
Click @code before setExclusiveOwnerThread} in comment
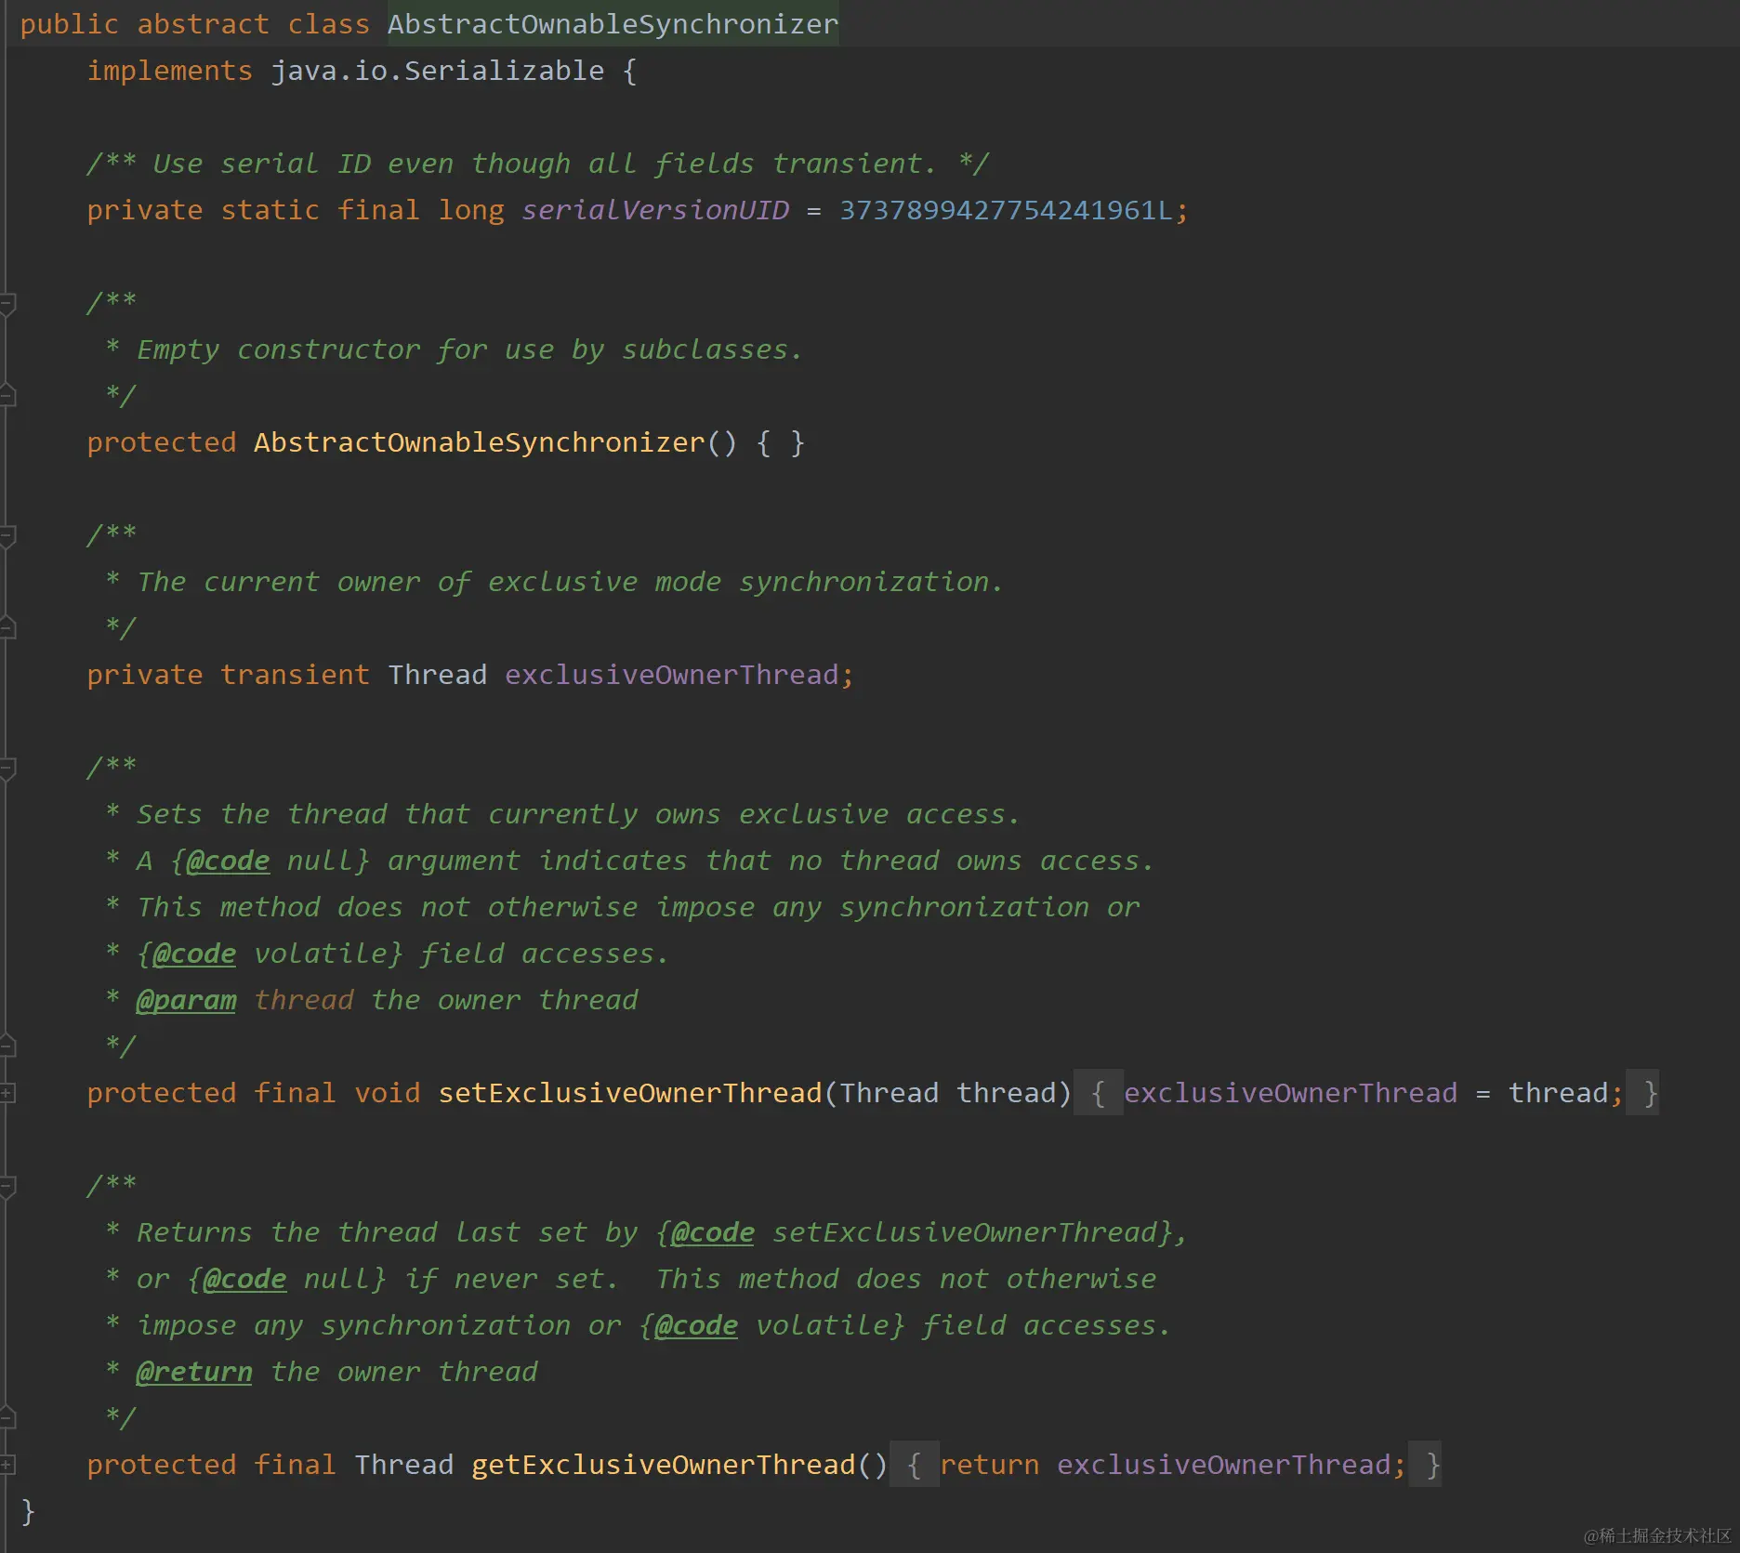pos(713,1232)
